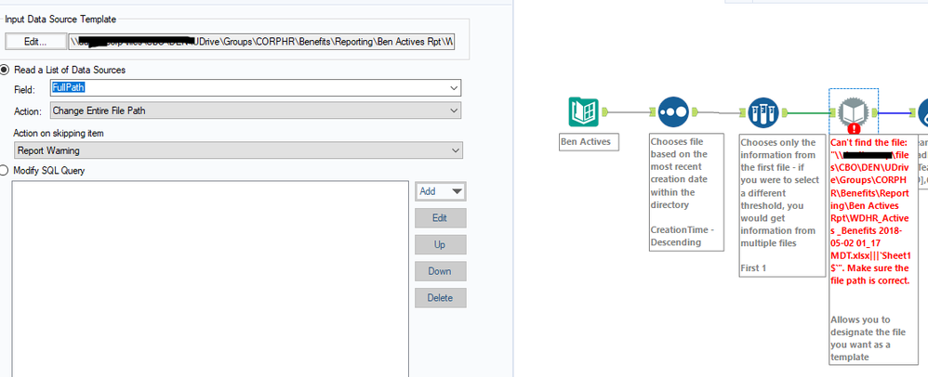Select the Dynamic Input tool with error
This screenshot has height=377, width=928.
point(854,111)
